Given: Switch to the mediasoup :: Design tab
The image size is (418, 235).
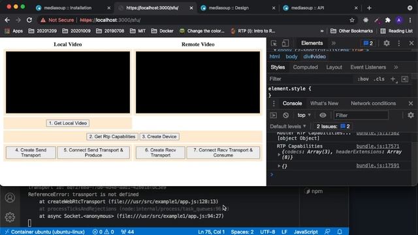Looking at the screenshot, I should (229, 8).
